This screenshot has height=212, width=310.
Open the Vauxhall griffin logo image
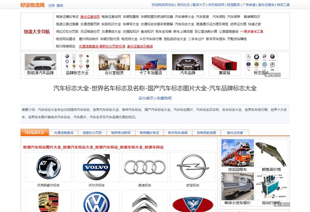click(48, 167)
